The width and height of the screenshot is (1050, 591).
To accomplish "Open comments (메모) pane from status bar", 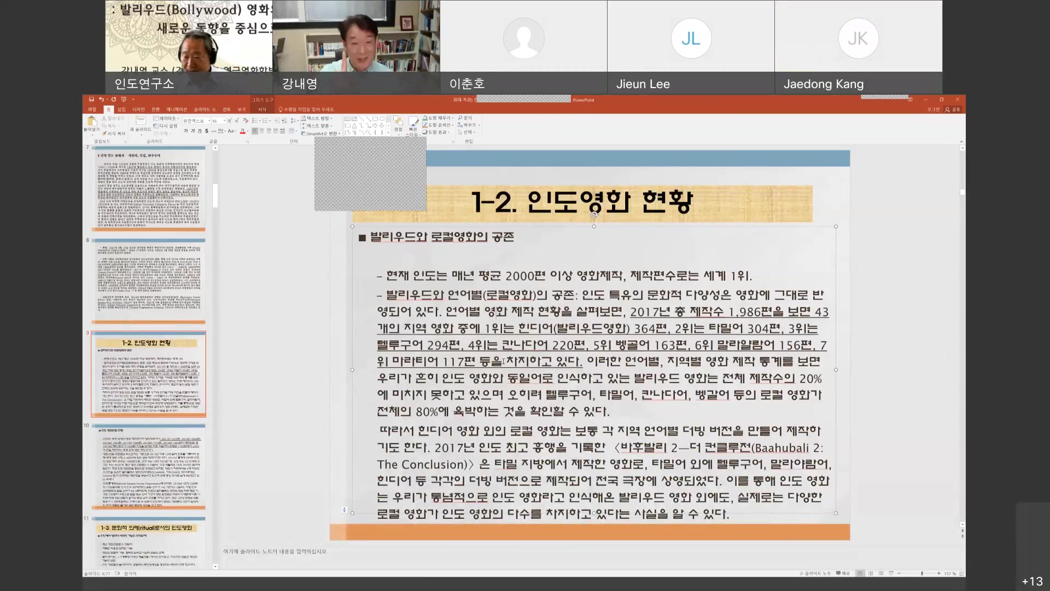I will point(843,573).
